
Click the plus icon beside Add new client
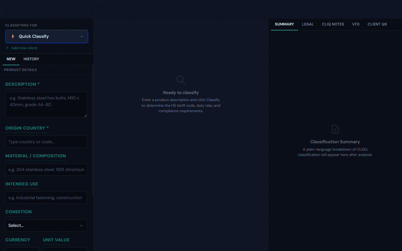click(x=7, y=48)
